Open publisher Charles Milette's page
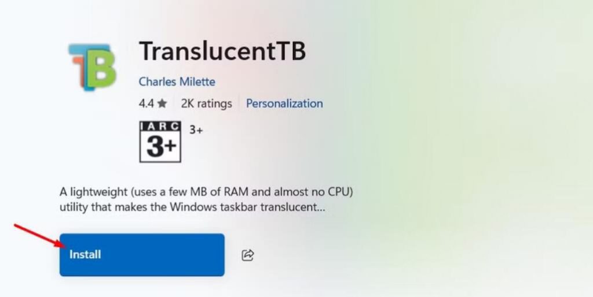Screen dimensions: 593x297 [x=177, y=82]
